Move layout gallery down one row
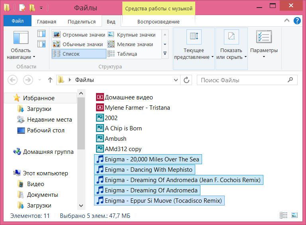 pyautogui.click(x=165, y=45)
